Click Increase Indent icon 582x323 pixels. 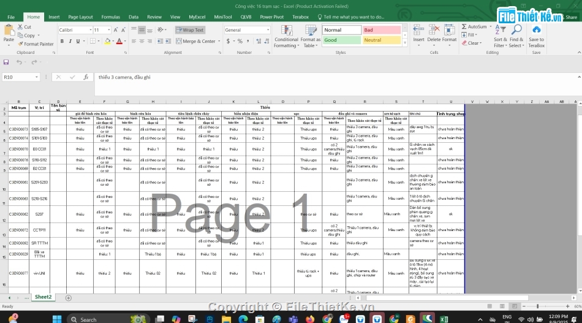(x=168, y=41)
